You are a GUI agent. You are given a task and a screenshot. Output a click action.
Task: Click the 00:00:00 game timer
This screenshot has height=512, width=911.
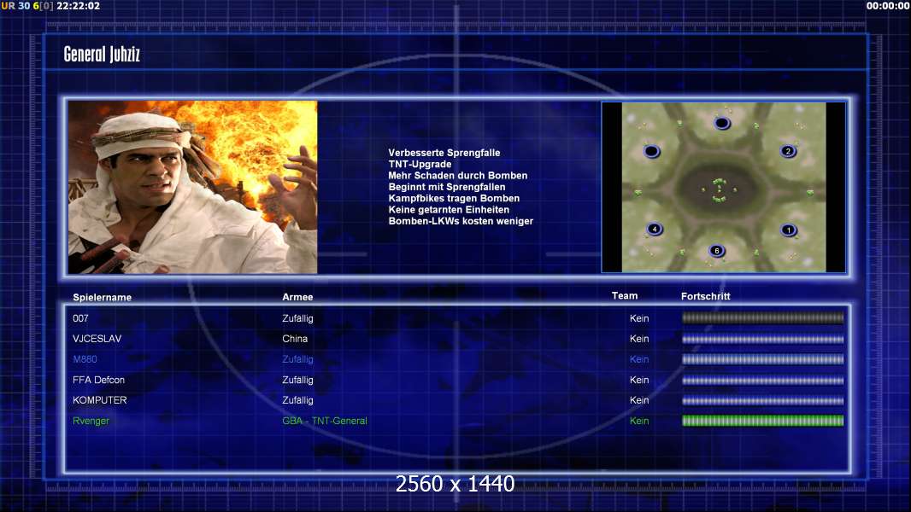coord(887,6)
